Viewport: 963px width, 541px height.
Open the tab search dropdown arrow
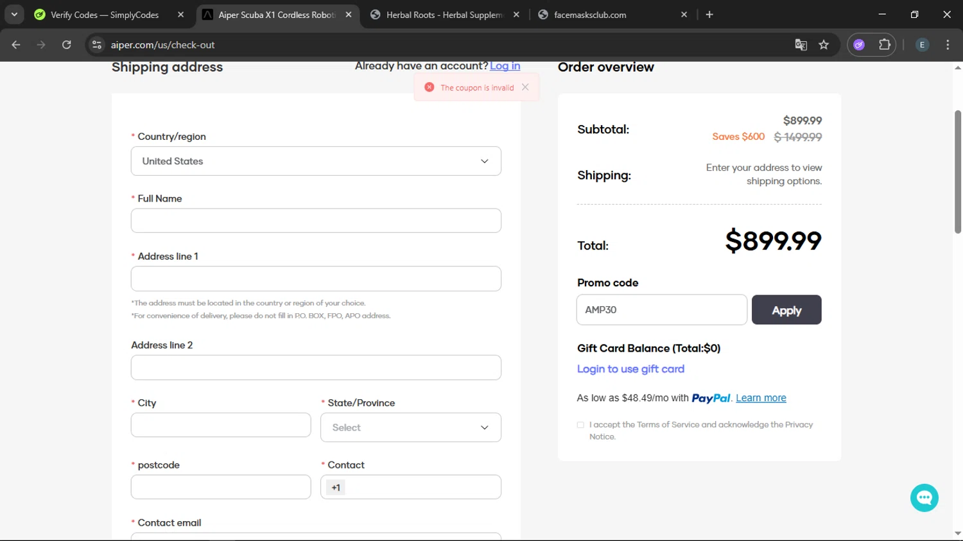tap(14, 14)
